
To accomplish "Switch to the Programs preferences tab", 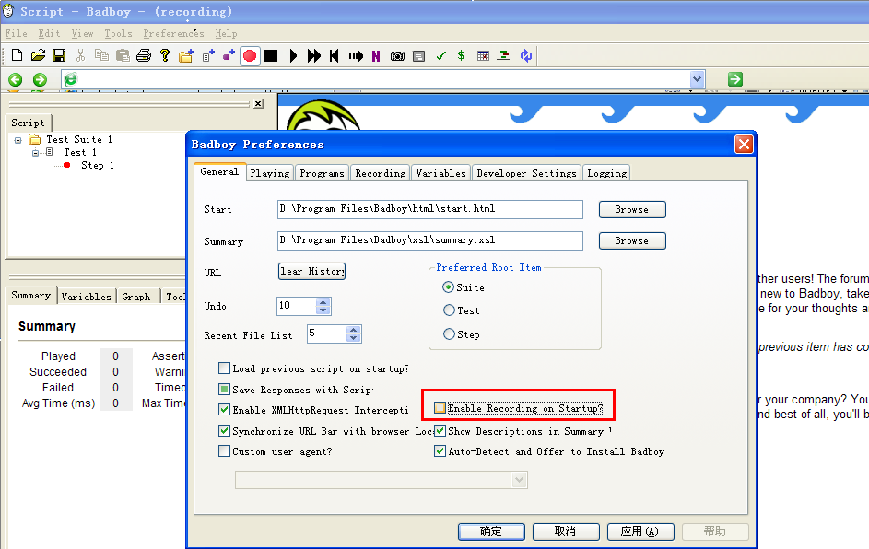I will (322, 173).
